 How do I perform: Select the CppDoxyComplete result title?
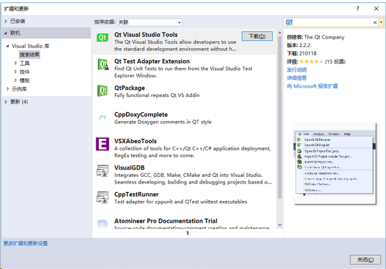pyautogui.click(x=141, y=114)
